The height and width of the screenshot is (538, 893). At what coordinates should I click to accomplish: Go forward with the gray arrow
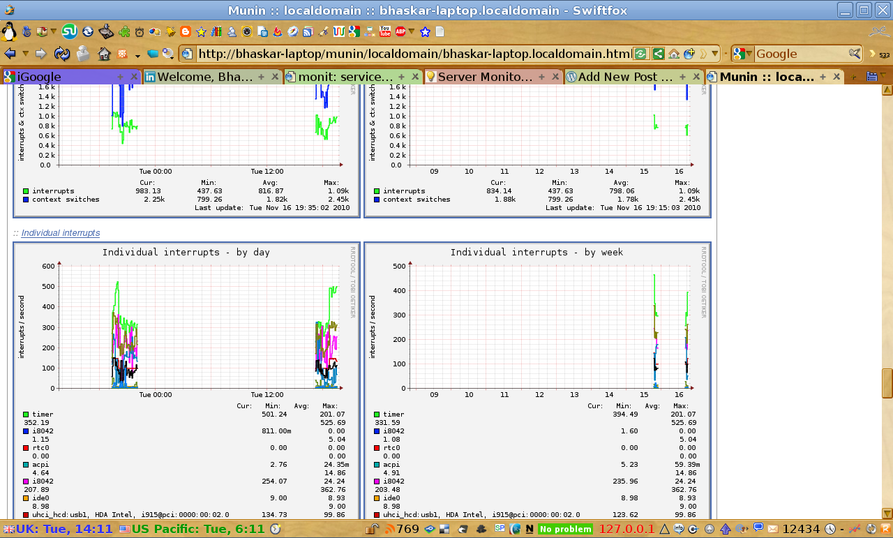[41, 54]
